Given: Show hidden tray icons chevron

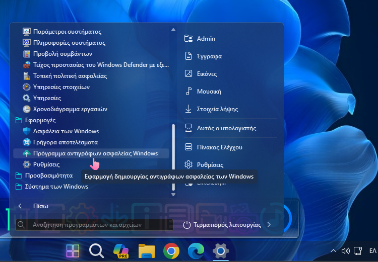Looking at the screenshot, I should (334, 251).
